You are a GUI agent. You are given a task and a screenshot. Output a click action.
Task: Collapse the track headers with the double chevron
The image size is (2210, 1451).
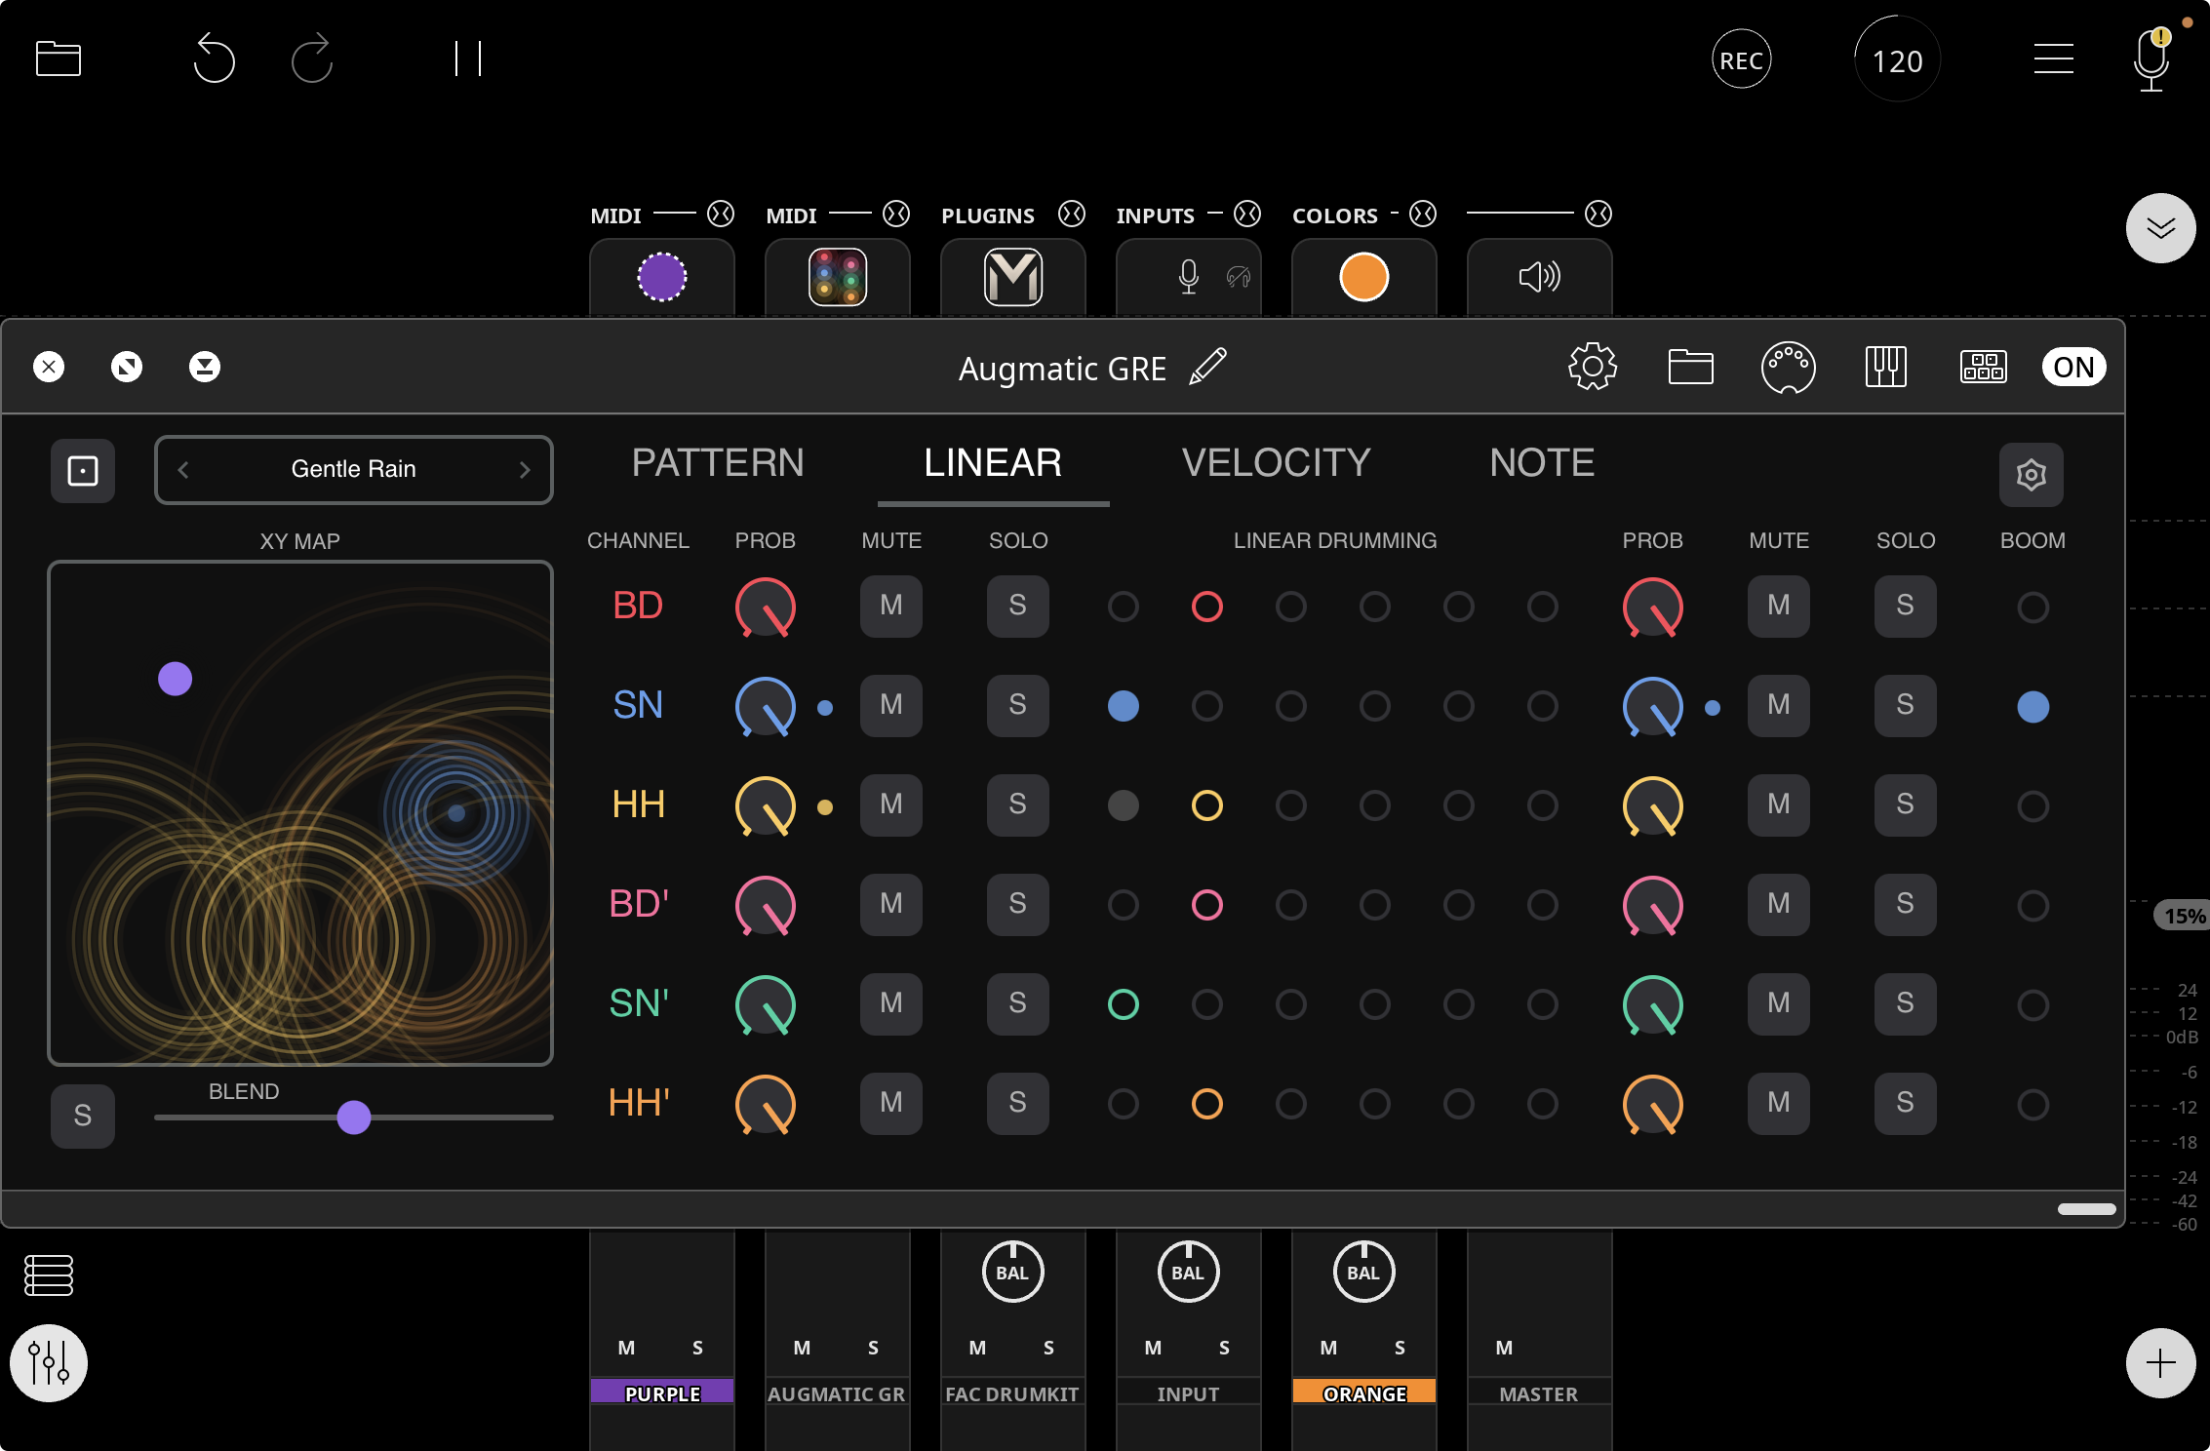pos(2160,227)
